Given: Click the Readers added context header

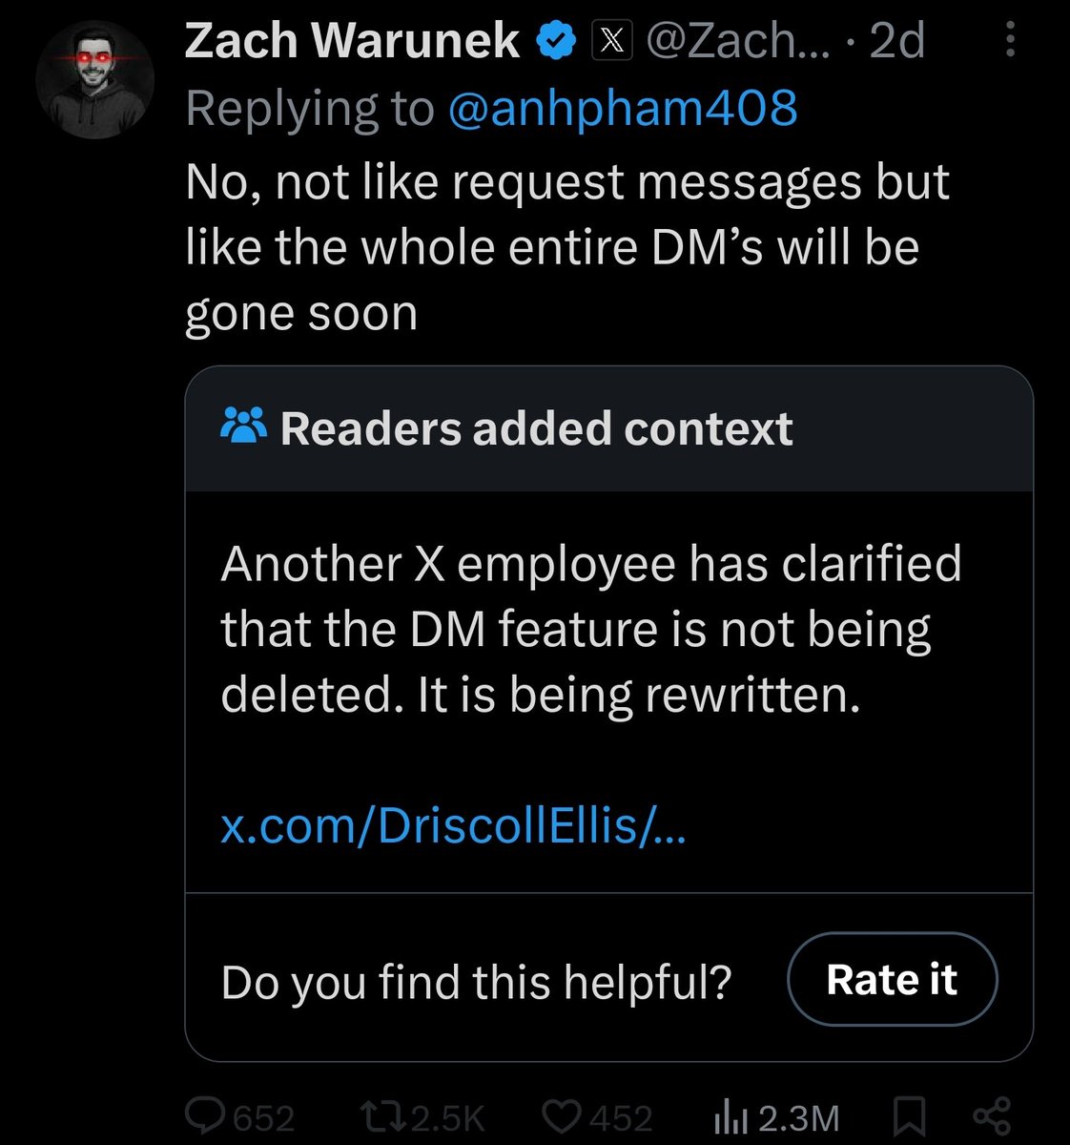Looking at the screenshot, I should pyautogui.click(x=536, y=428).
